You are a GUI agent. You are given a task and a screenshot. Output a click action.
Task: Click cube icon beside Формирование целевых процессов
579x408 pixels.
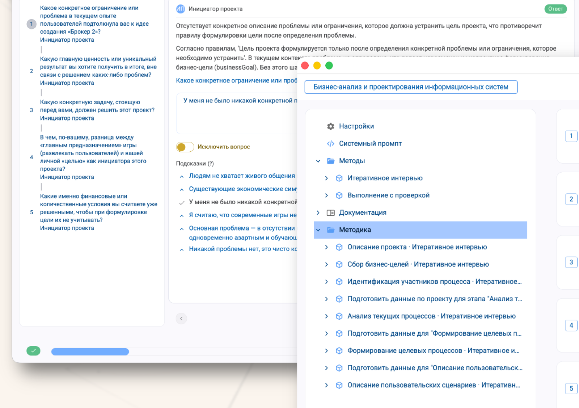[x=339, y=351]
